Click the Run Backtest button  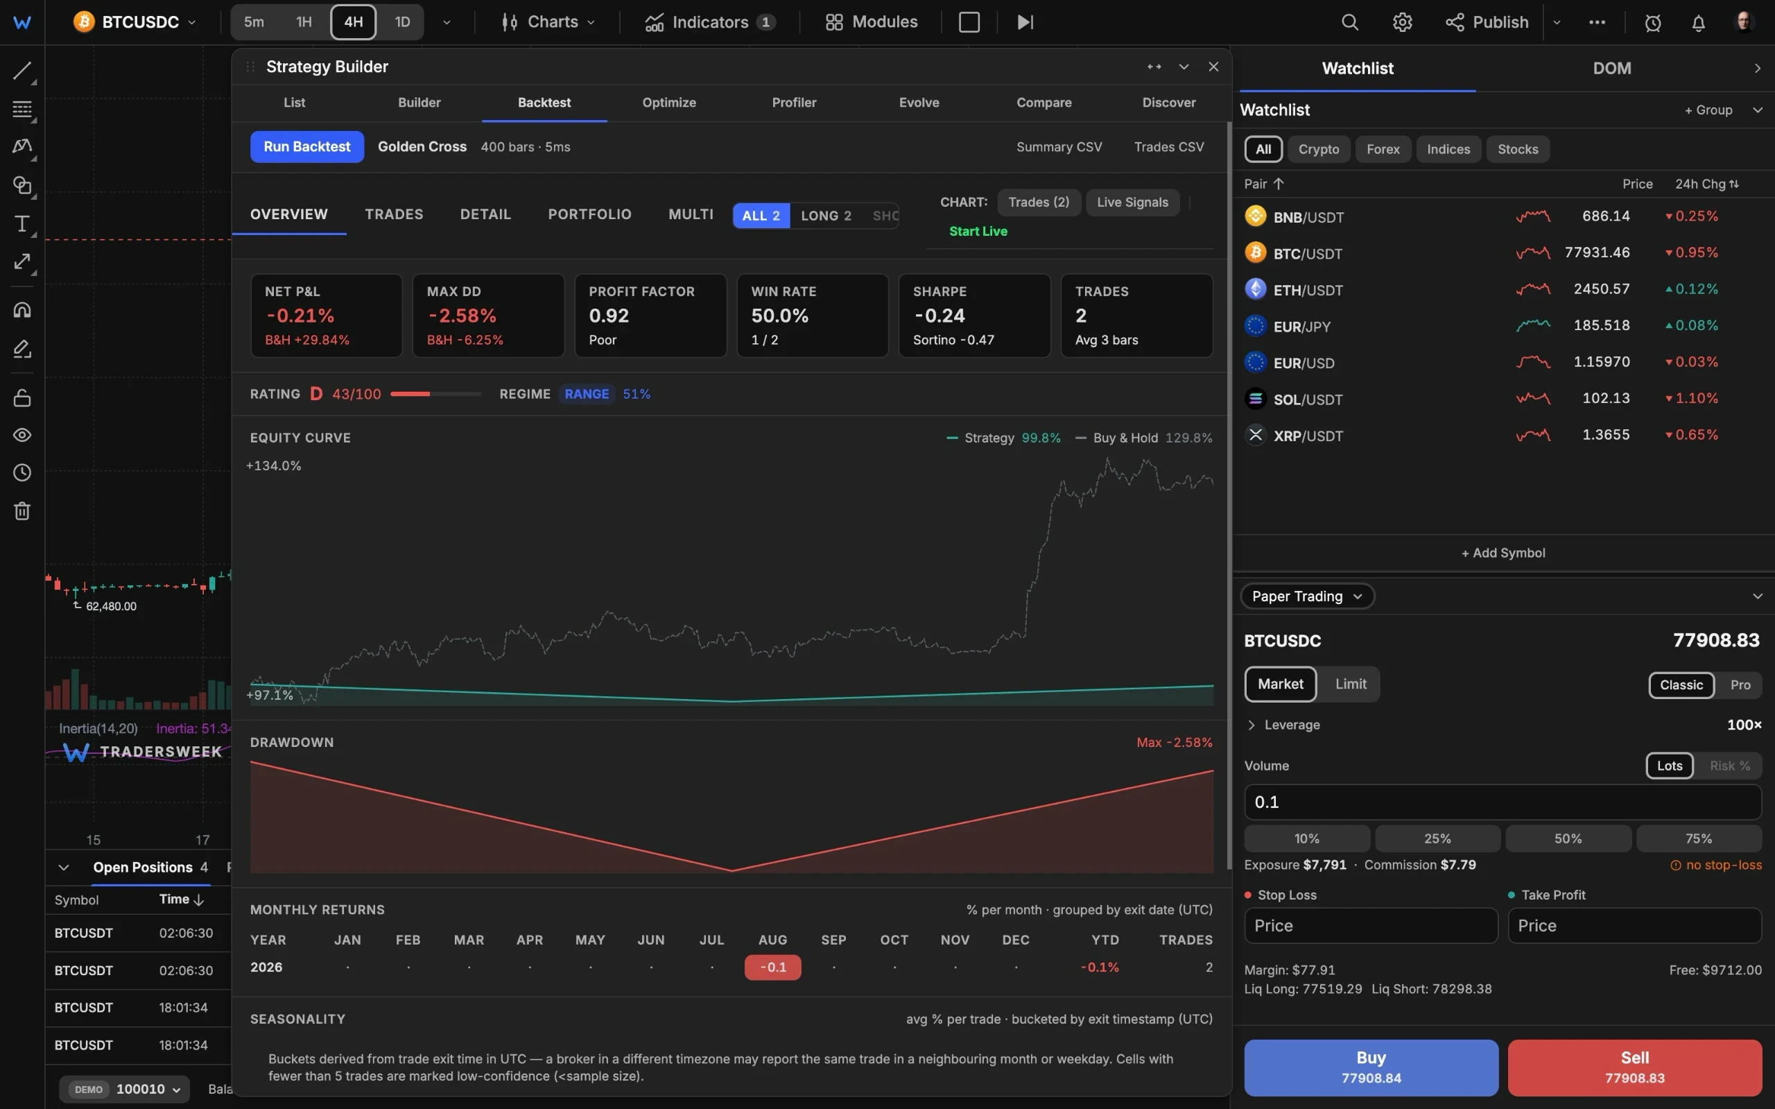[306, 147]
